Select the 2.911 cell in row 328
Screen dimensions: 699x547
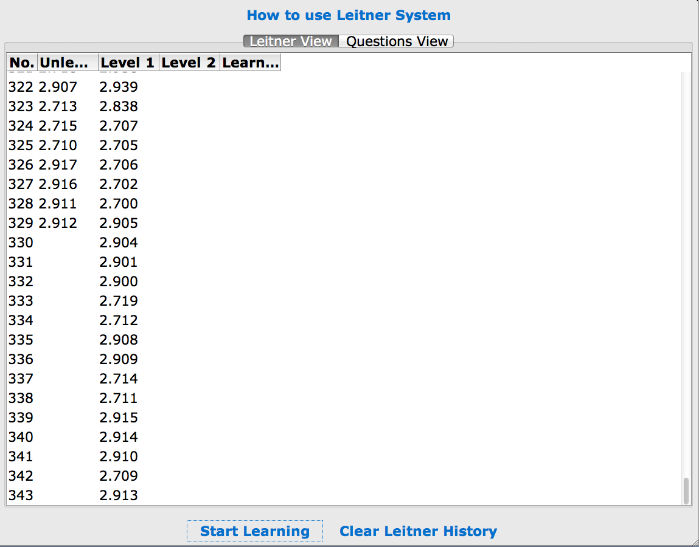click(58, 204)
